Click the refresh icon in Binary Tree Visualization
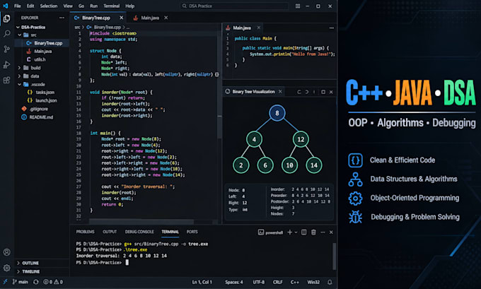Image resolution: width=481 pixels, height=289 pixels. [x=299, y=92]
